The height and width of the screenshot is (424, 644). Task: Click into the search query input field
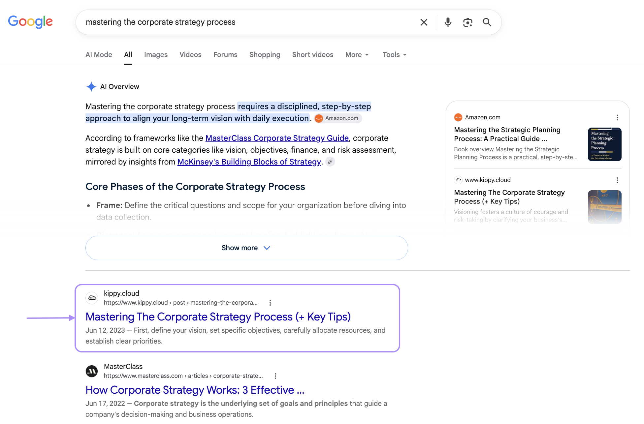[247, 22]
